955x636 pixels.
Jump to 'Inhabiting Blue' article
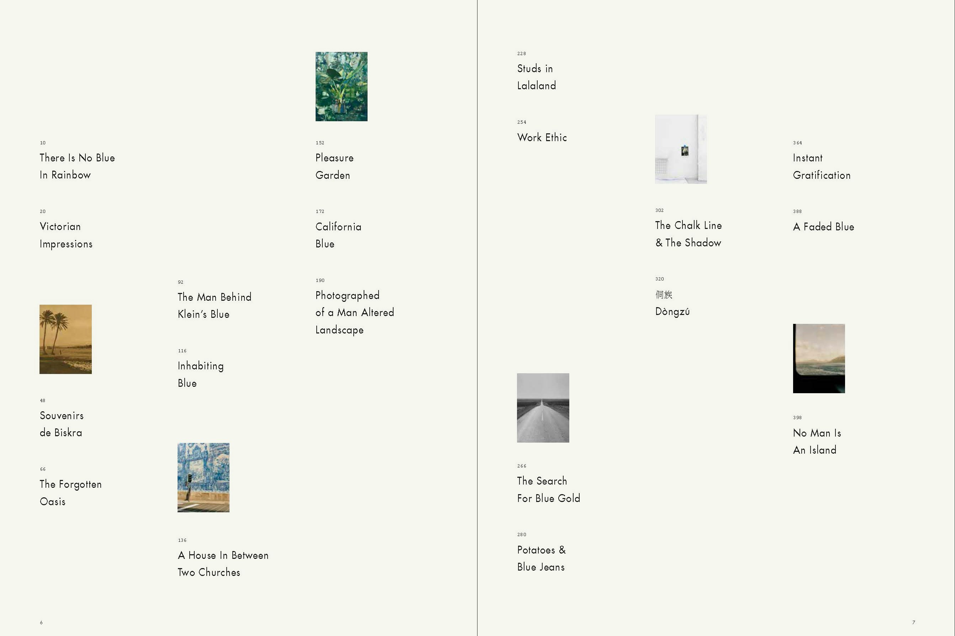click(200, 374)
